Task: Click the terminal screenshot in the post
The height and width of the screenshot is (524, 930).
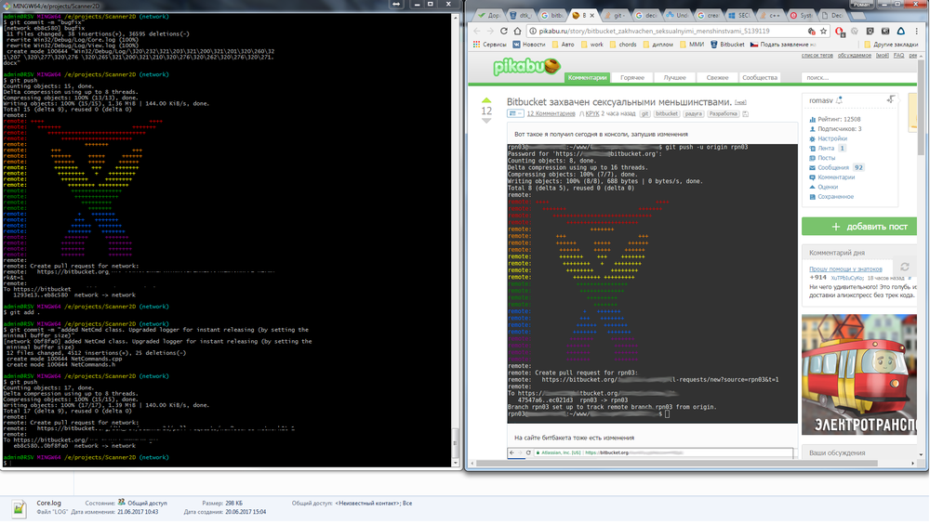Action: point(652,283)
